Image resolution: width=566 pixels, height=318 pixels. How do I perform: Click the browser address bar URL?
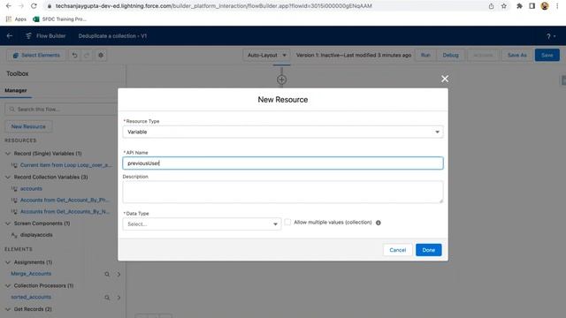(x=214, y=6)
